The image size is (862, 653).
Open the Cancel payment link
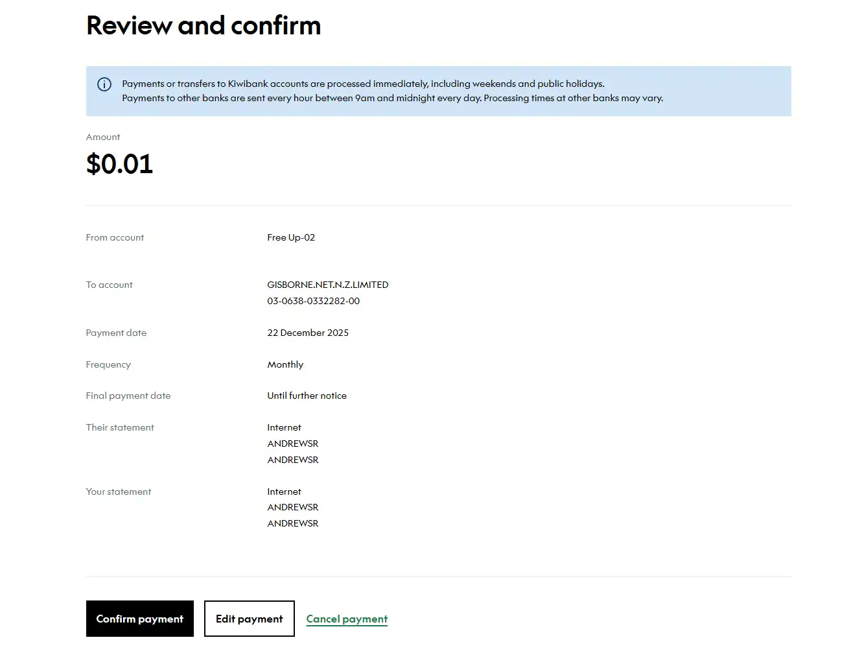[x=347, y=619]
